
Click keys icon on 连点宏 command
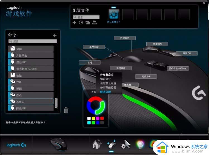[x=13, y=101]
